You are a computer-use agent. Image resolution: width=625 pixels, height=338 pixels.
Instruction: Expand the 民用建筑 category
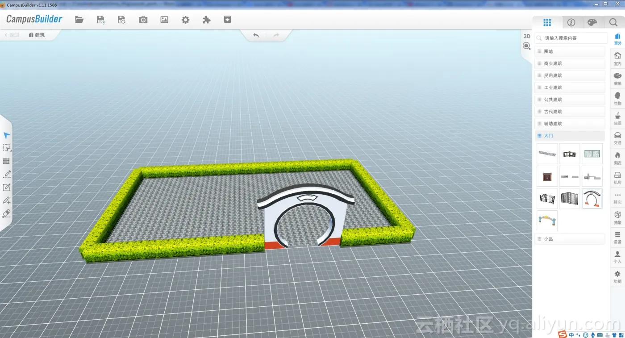click(570, 75)
